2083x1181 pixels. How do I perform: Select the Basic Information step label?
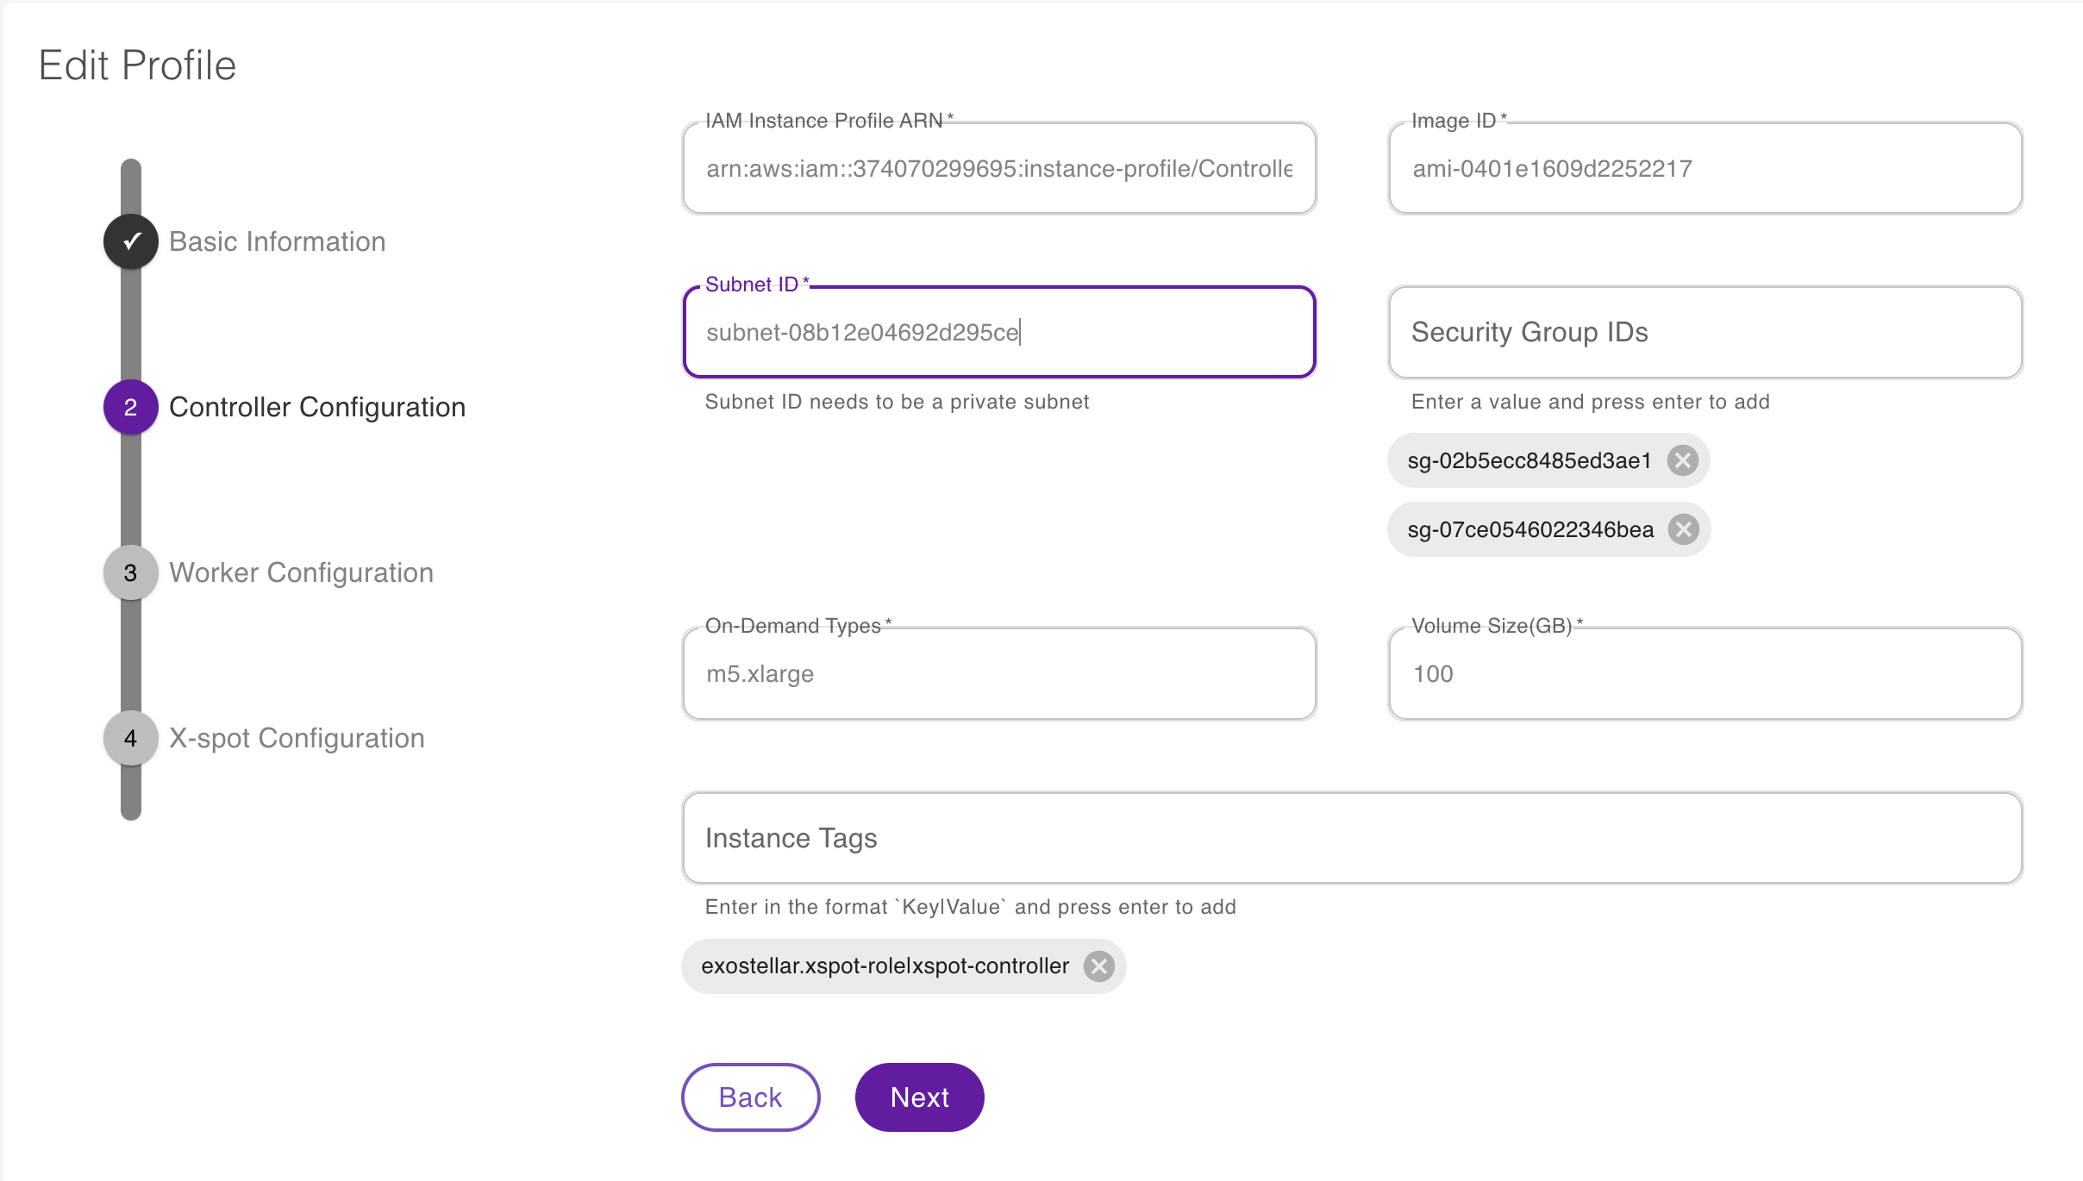coord(277,241)
